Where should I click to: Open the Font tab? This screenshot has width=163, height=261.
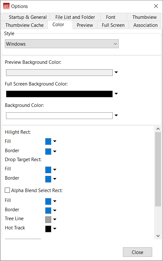(111, 17)
